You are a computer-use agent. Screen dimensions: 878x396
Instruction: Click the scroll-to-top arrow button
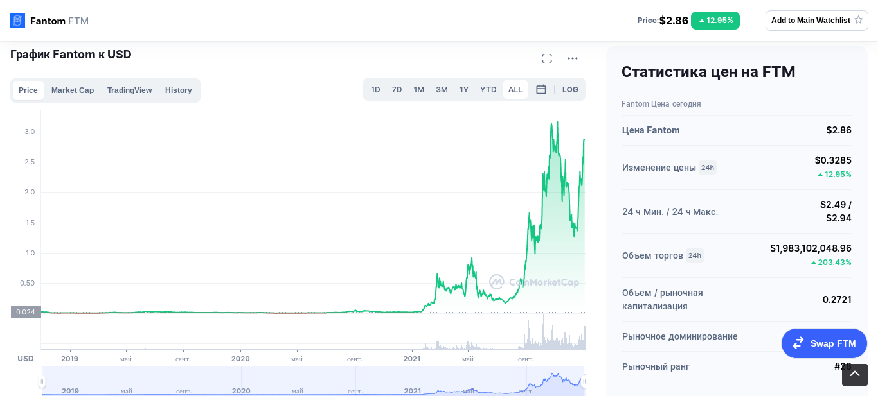click(x=855, y=375)
